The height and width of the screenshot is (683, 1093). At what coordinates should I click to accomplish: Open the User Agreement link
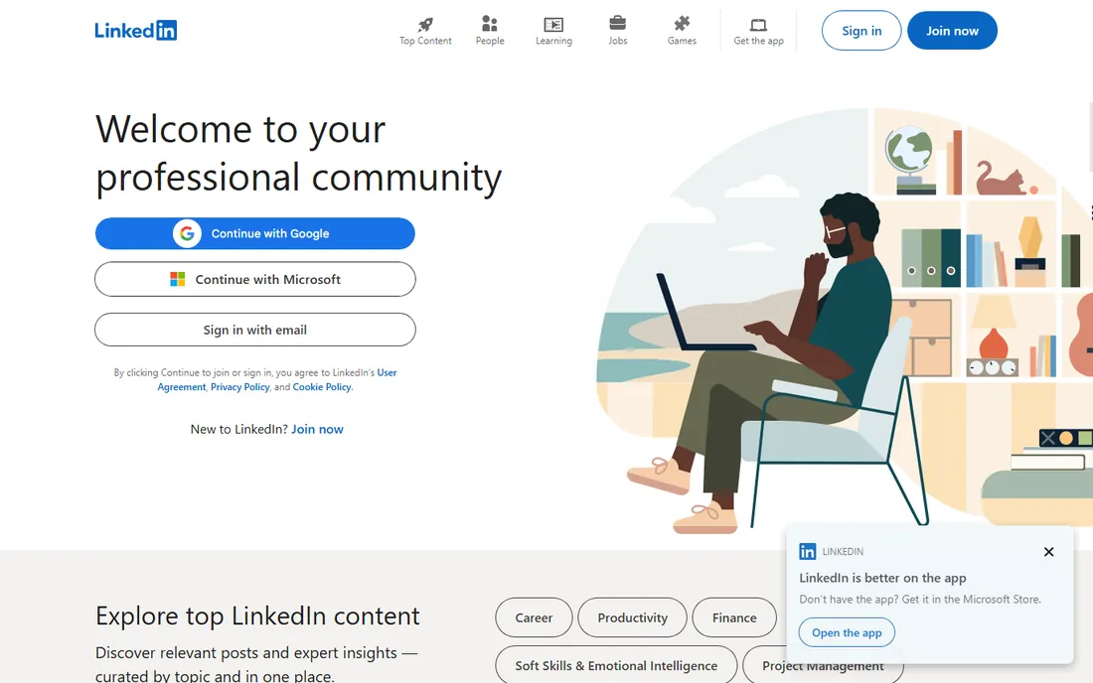tap(387, 372)
